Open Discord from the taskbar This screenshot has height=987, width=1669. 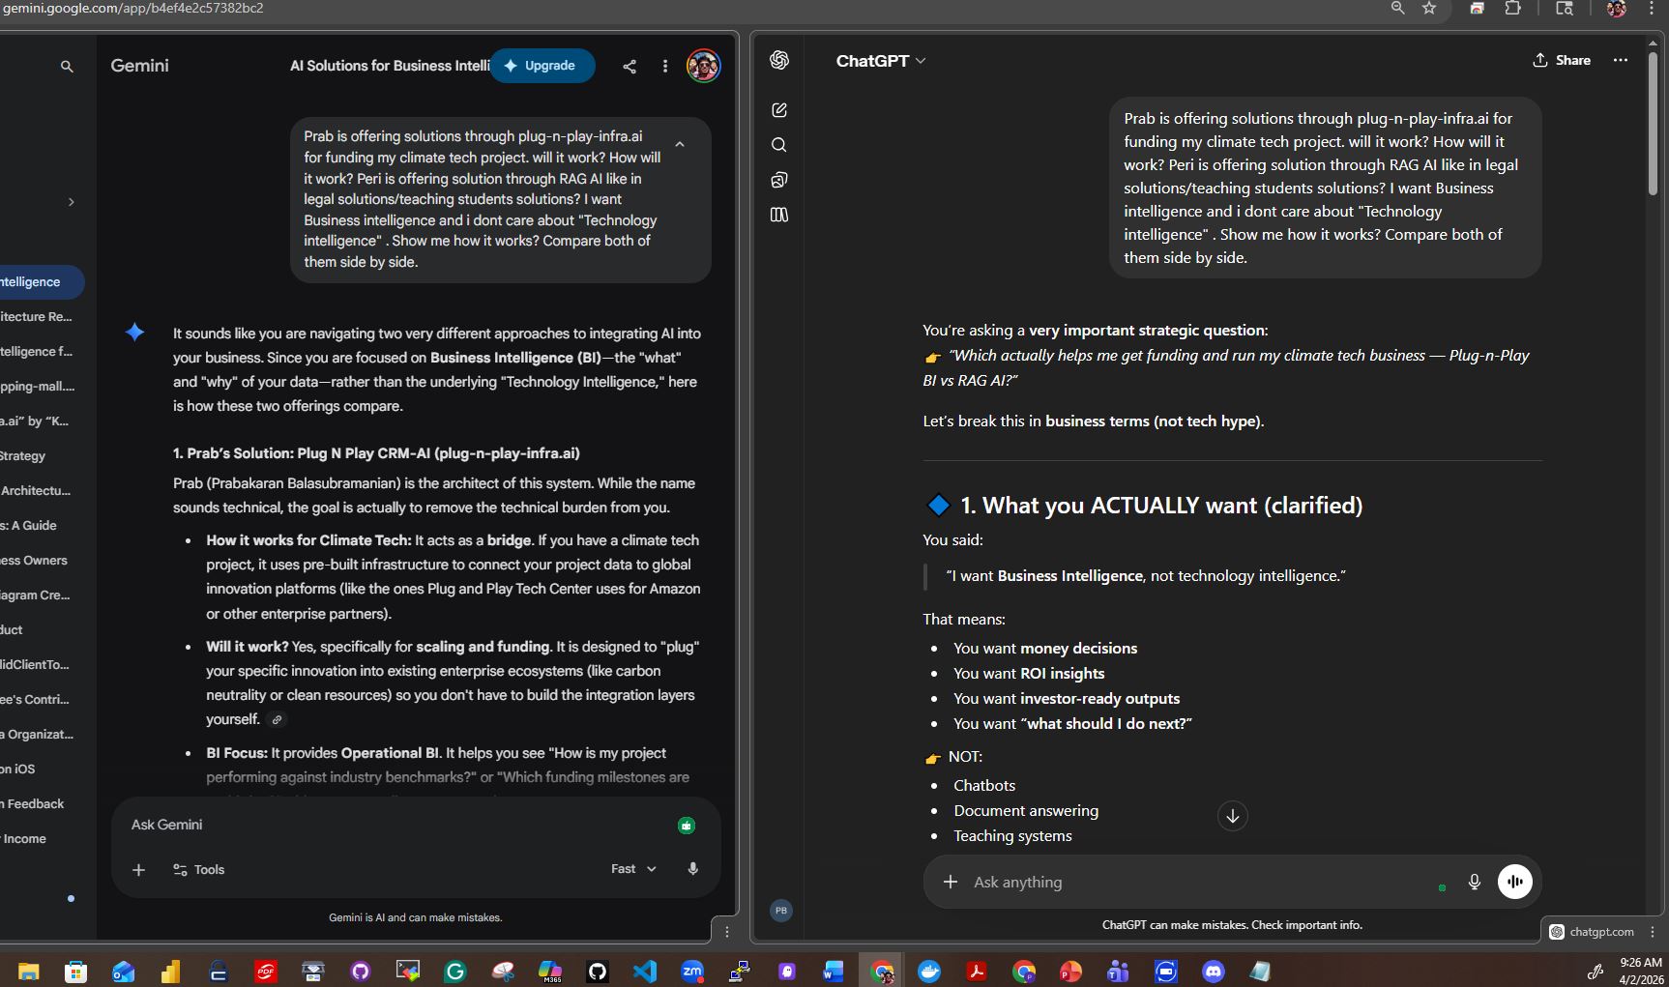pyautogui.click(x=1212, y=972)
